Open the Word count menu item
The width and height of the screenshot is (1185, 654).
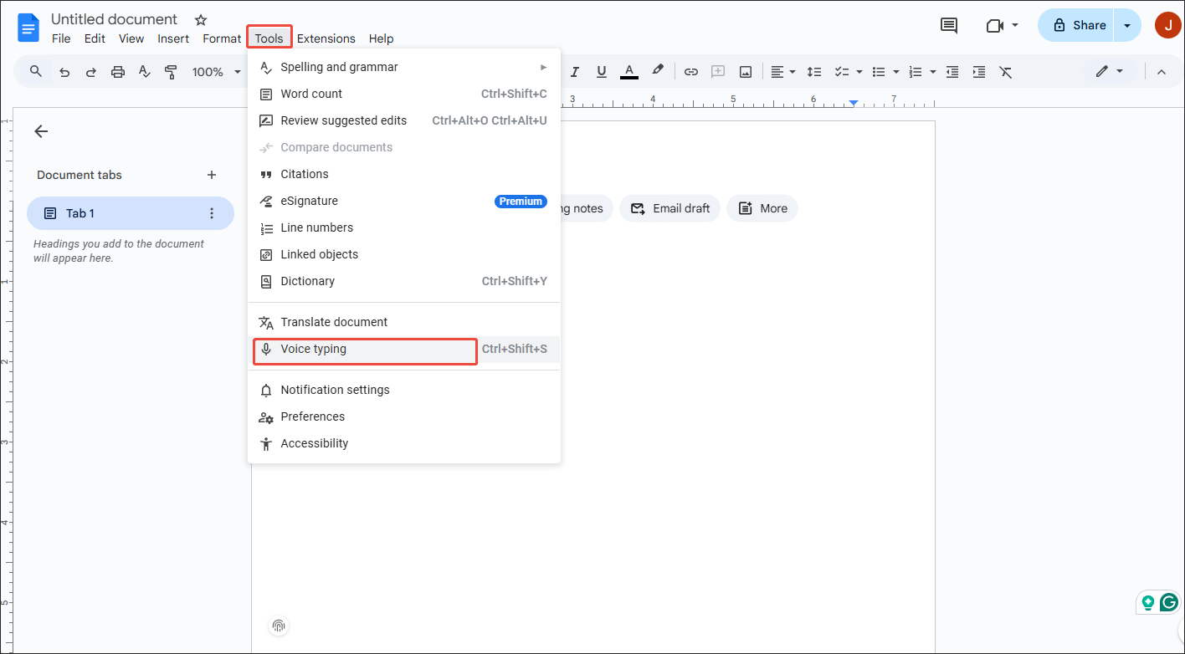coord(310,94)
